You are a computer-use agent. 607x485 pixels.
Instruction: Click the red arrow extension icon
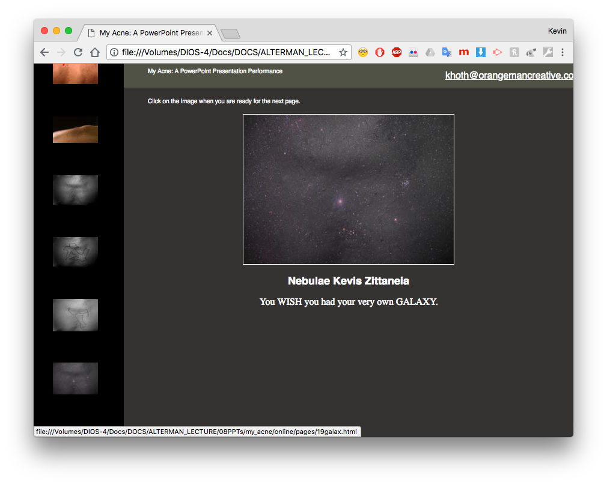click(x=498, y=52)
